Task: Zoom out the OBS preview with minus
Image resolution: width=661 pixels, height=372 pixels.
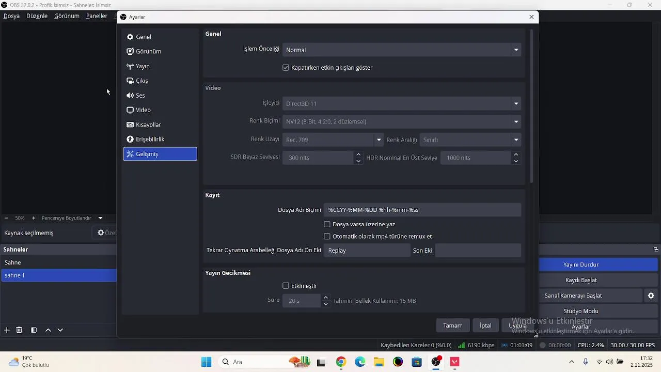Action: click(6, 218)
